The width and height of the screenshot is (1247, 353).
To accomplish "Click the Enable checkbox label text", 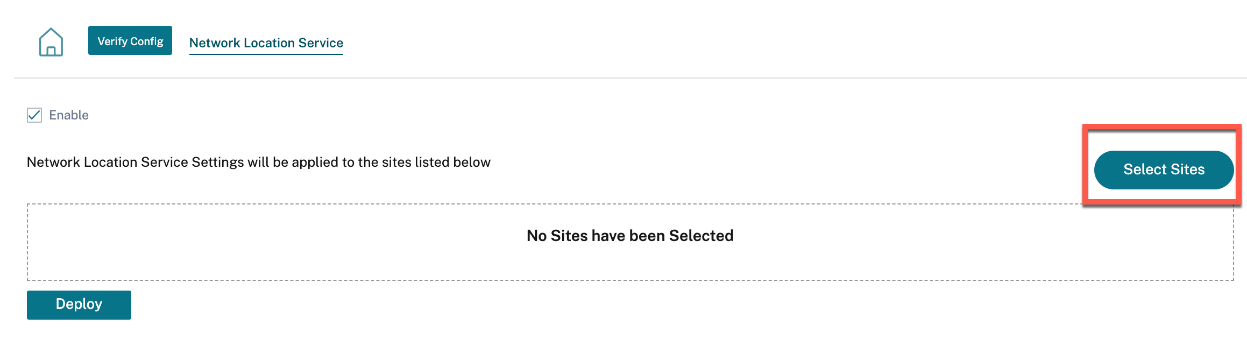I will 69,115.
